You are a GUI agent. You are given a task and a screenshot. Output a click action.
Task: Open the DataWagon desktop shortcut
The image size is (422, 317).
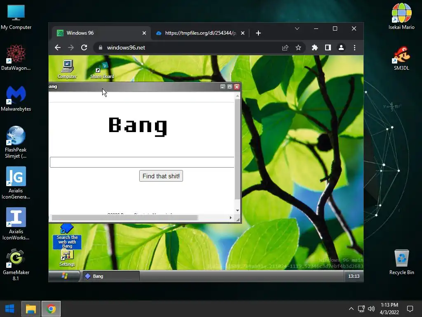coord(16,57)
